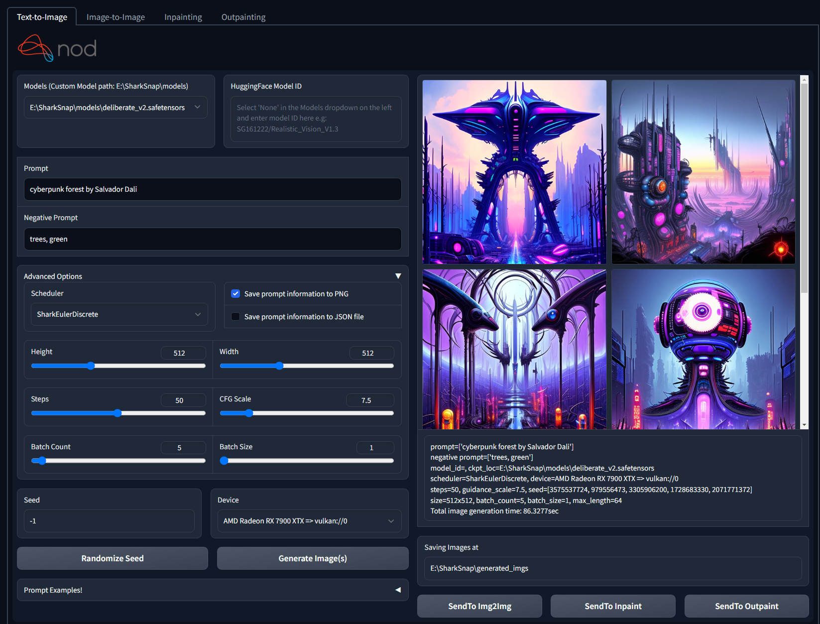Click the CFG Scale value box
Image resolution: width=820 pixels, height=624 pixels.
pyautogui.click(x=370, y=400)
